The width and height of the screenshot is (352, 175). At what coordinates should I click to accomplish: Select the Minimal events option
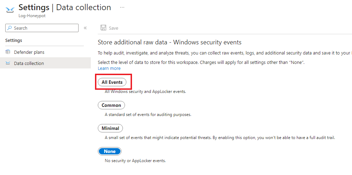pos(110,128)
